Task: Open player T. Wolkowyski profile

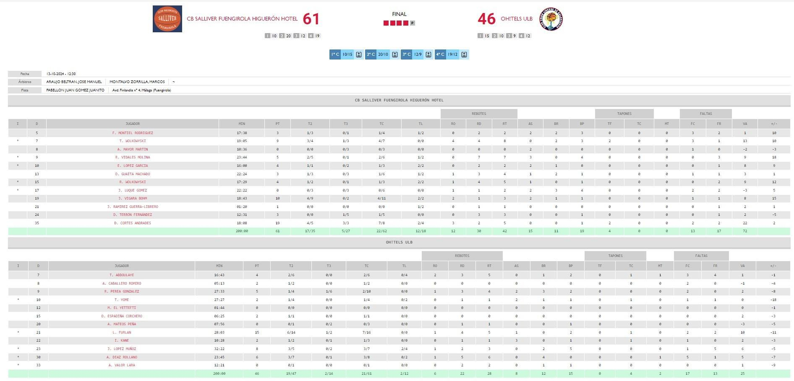Action: click(x=132, y=141)
